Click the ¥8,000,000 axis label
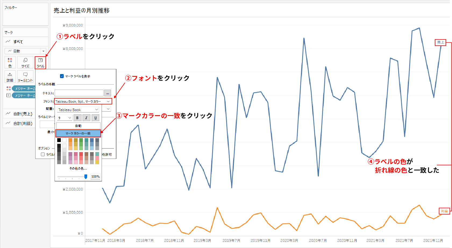The image size is (452, 248). 73,49
